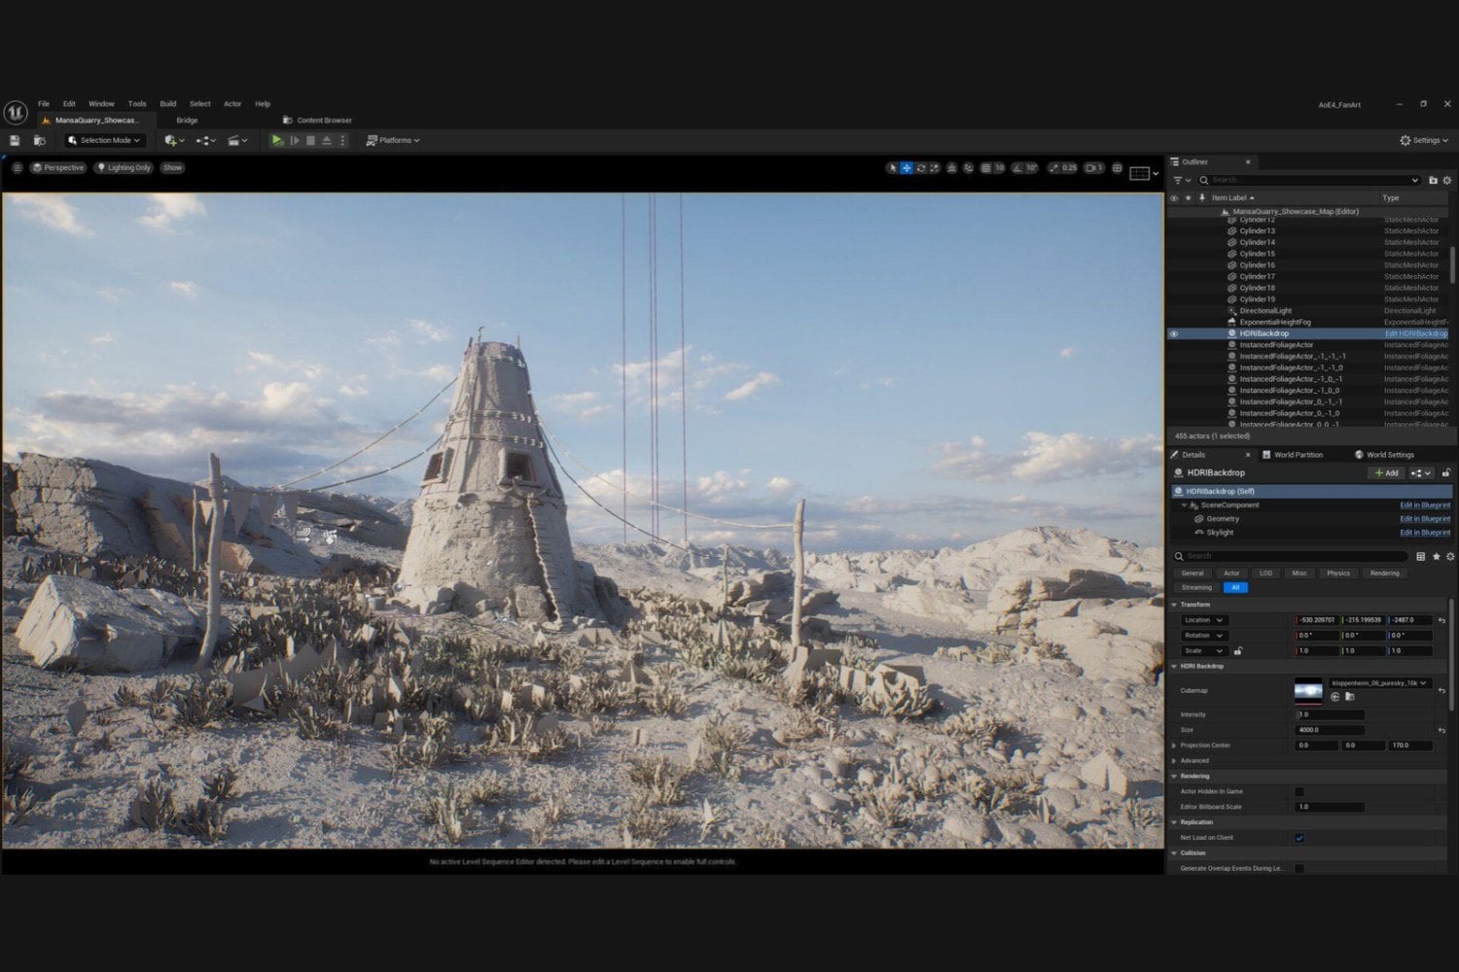Uncheck Net Load on Client checkbox
1459x972 pixels.
click(x=1299, y=838)
